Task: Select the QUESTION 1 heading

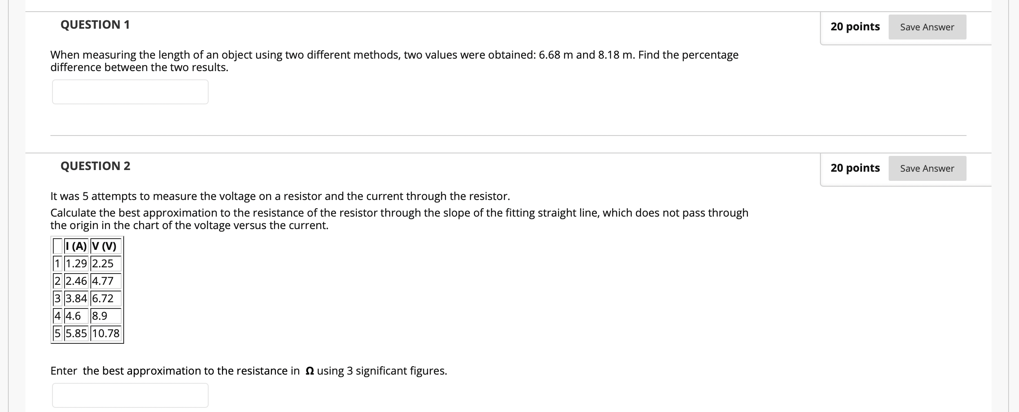Action: click(95, 25)
